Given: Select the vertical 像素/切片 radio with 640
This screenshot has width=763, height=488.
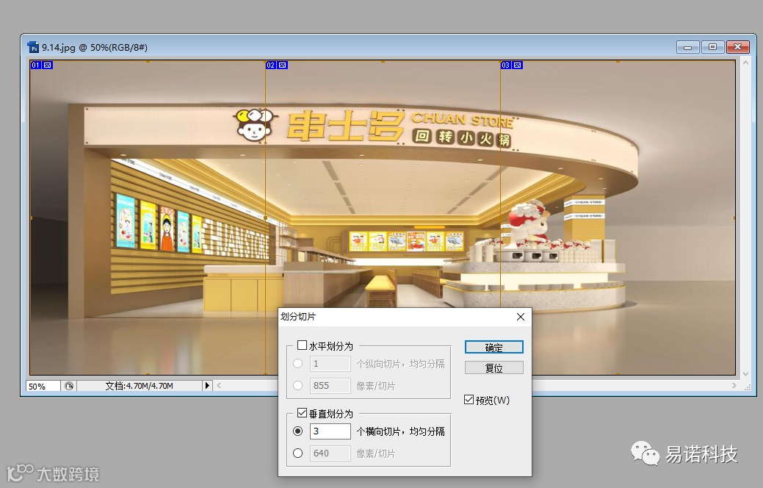Looking at the screenshot, I should (x=298, y=453).
